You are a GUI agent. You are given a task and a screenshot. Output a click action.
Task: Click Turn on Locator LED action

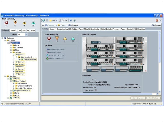pyautogui.click(x=55, y=55)
